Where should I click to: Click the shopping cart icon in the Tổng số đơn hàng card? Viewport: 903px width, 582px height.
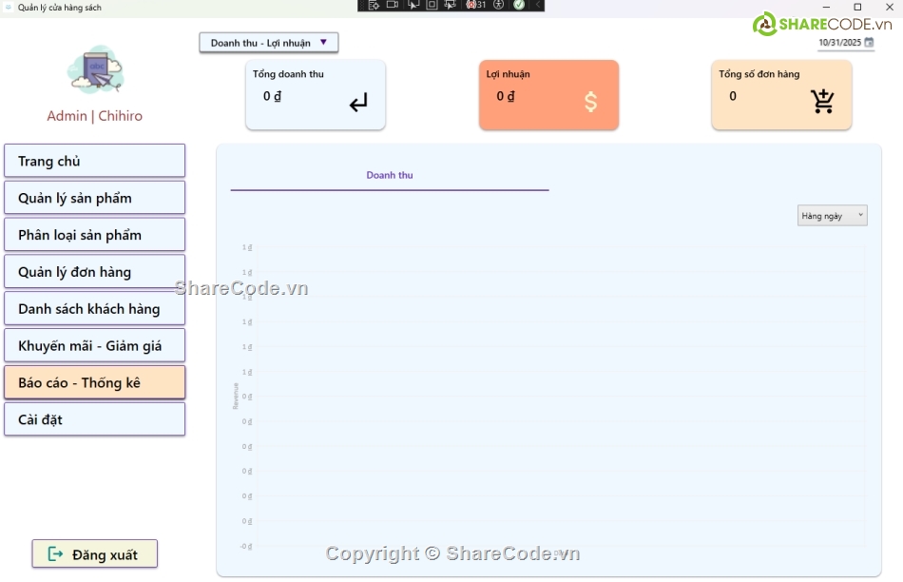pyautogui.click(x=822, y=102)
